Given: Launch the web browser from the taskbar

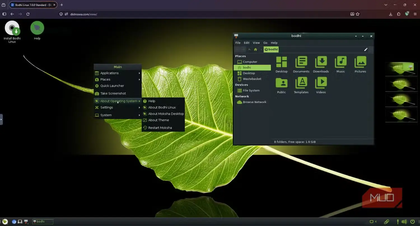Looking at the screenshot, I should 14,222.
